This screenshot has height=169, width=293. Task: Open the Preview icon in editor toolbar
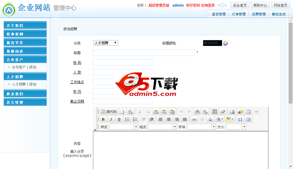click(x=130, y=111)
